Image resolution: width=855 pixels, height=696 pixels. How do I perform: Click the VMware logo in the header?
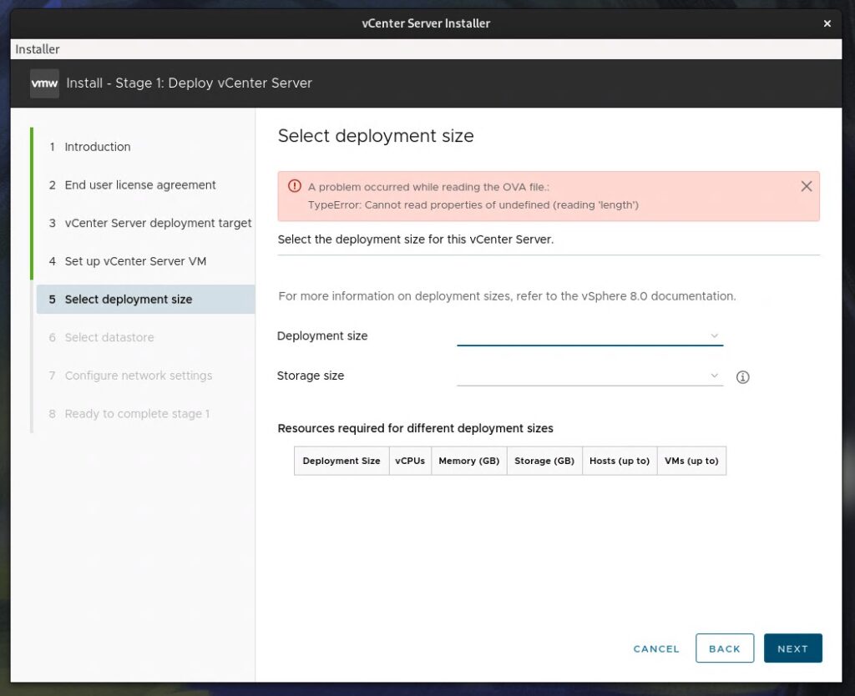pos(44,83)
